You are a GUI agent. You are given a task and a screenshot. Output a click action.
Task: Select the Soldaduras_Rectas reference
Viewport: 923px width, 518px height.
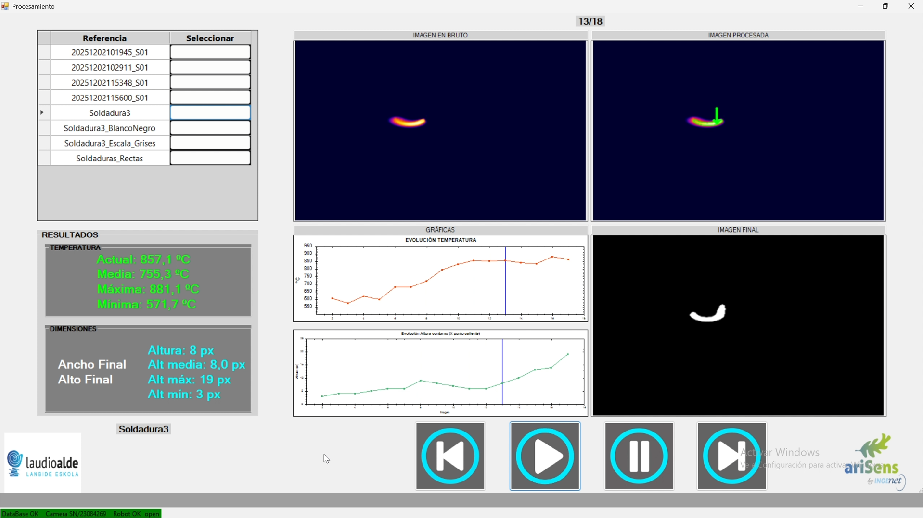[x=110, y=159]
